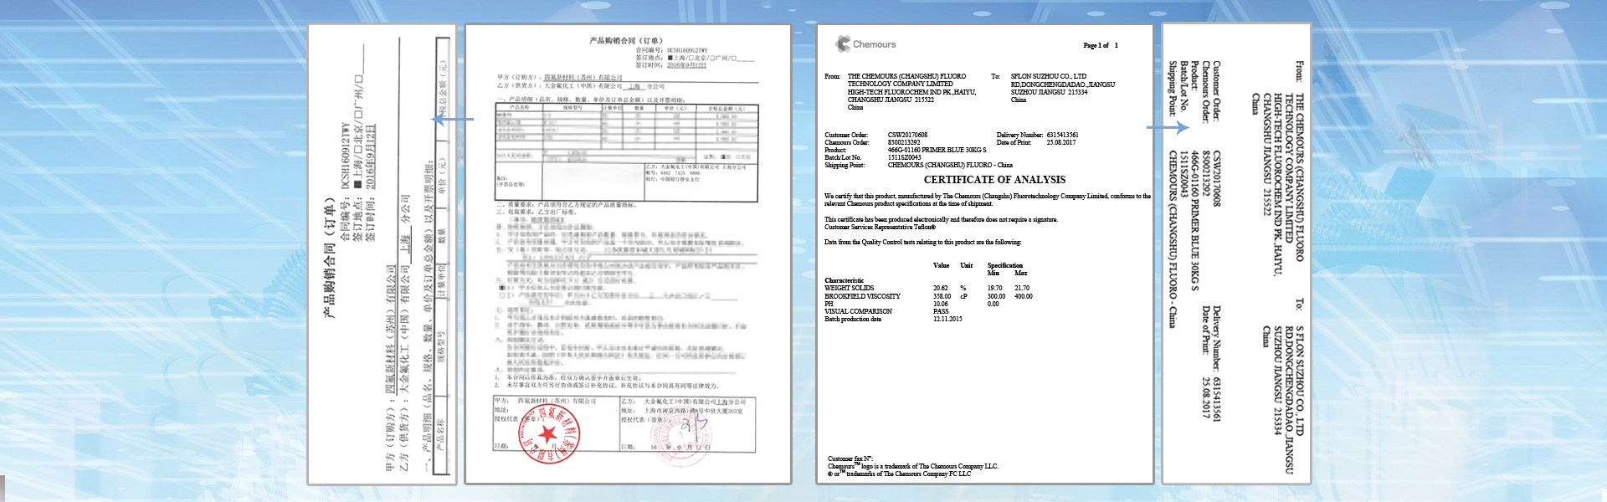Click the '12.11.2015' batch date value
This screenshot has width=1607, height=502.
947,319
